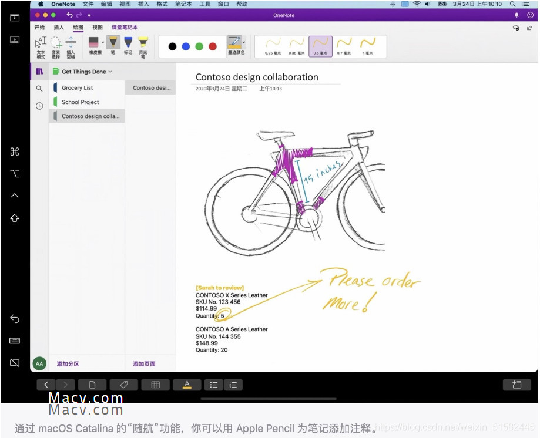Select the 文本模式 text mode tool
Viewport: 540px width, 438px height.
point(41,47)
